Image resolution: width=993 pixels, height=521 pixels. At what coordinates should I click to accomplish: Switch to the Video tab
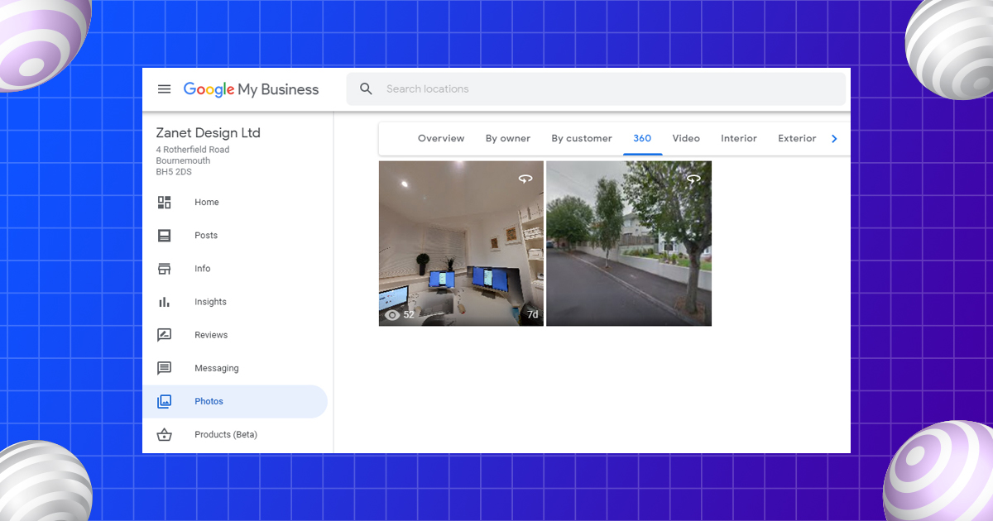[686, 139]
